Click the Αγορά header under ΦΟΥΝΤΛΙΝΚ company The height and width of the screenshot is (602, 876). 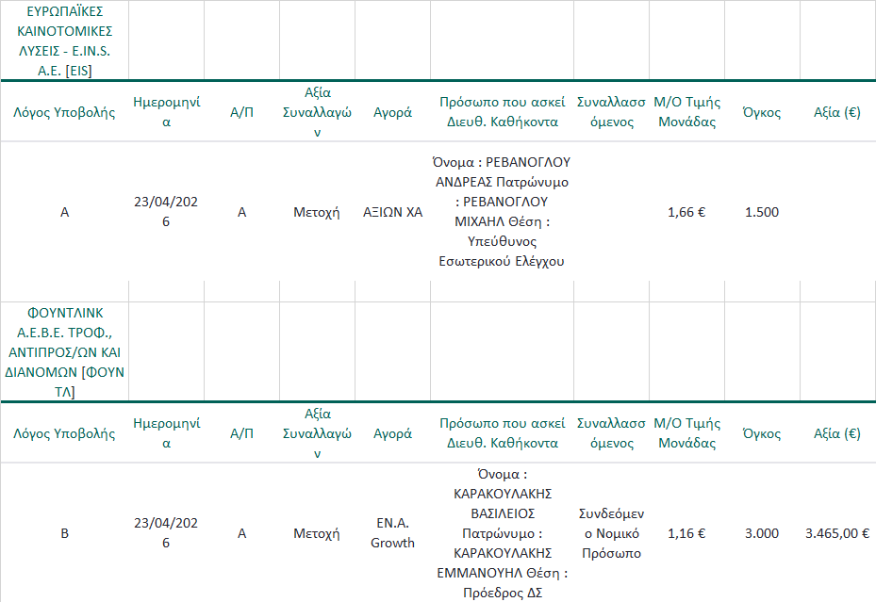[x=393, y=433]
